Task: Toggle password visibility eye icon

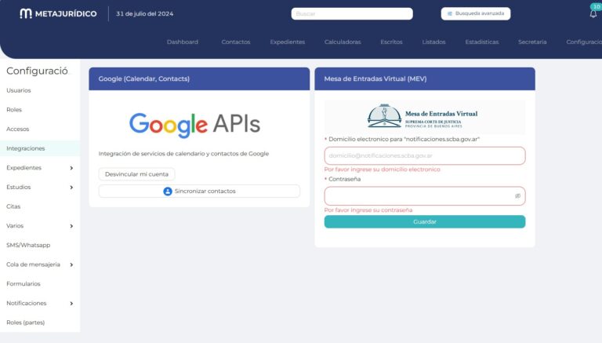Action: (517, 196)
